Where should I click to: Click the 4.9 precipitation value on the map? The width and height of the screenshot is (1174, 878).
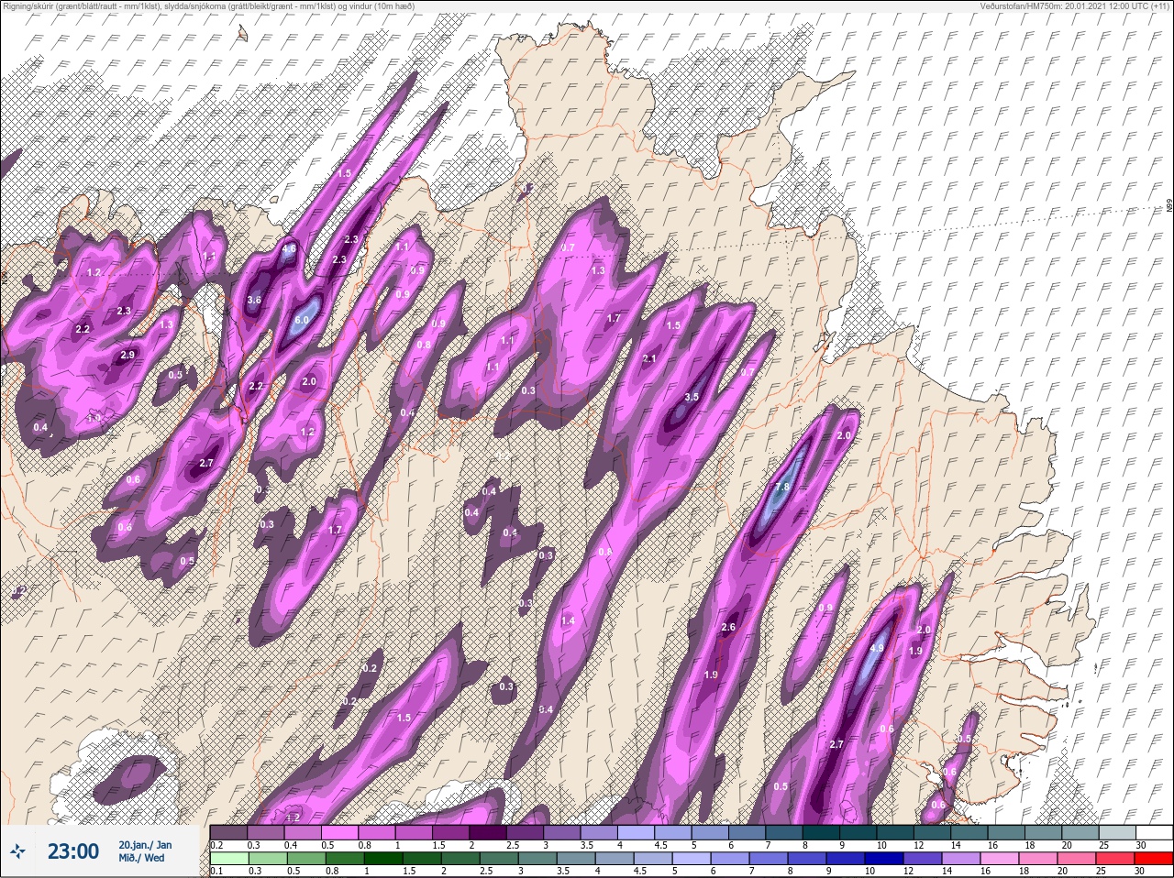click(876, 648)
